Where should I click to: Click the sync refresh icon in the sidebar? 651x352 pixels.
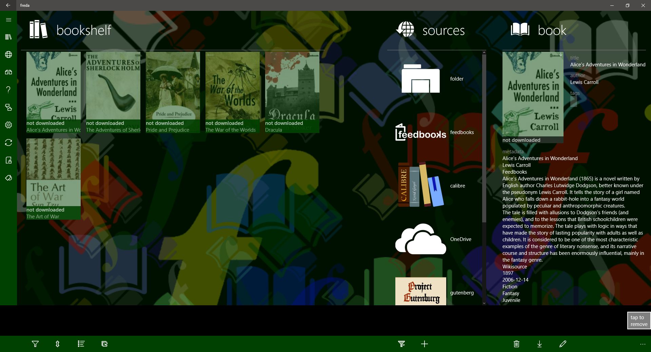coord(8,142)
